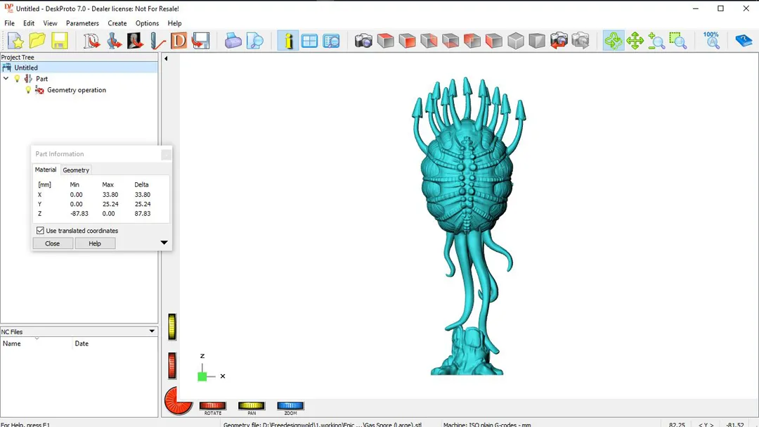Click the orange D toolbar icon
Image resolution: width=759 pixels, height=427 pixels.
pyautogui.click(x=179, y=41)
